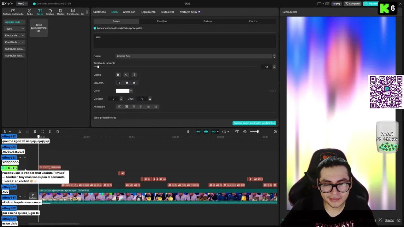Click the font size slider handle
This screenshot has height=227, width=404.
click(x=98, y=67)
